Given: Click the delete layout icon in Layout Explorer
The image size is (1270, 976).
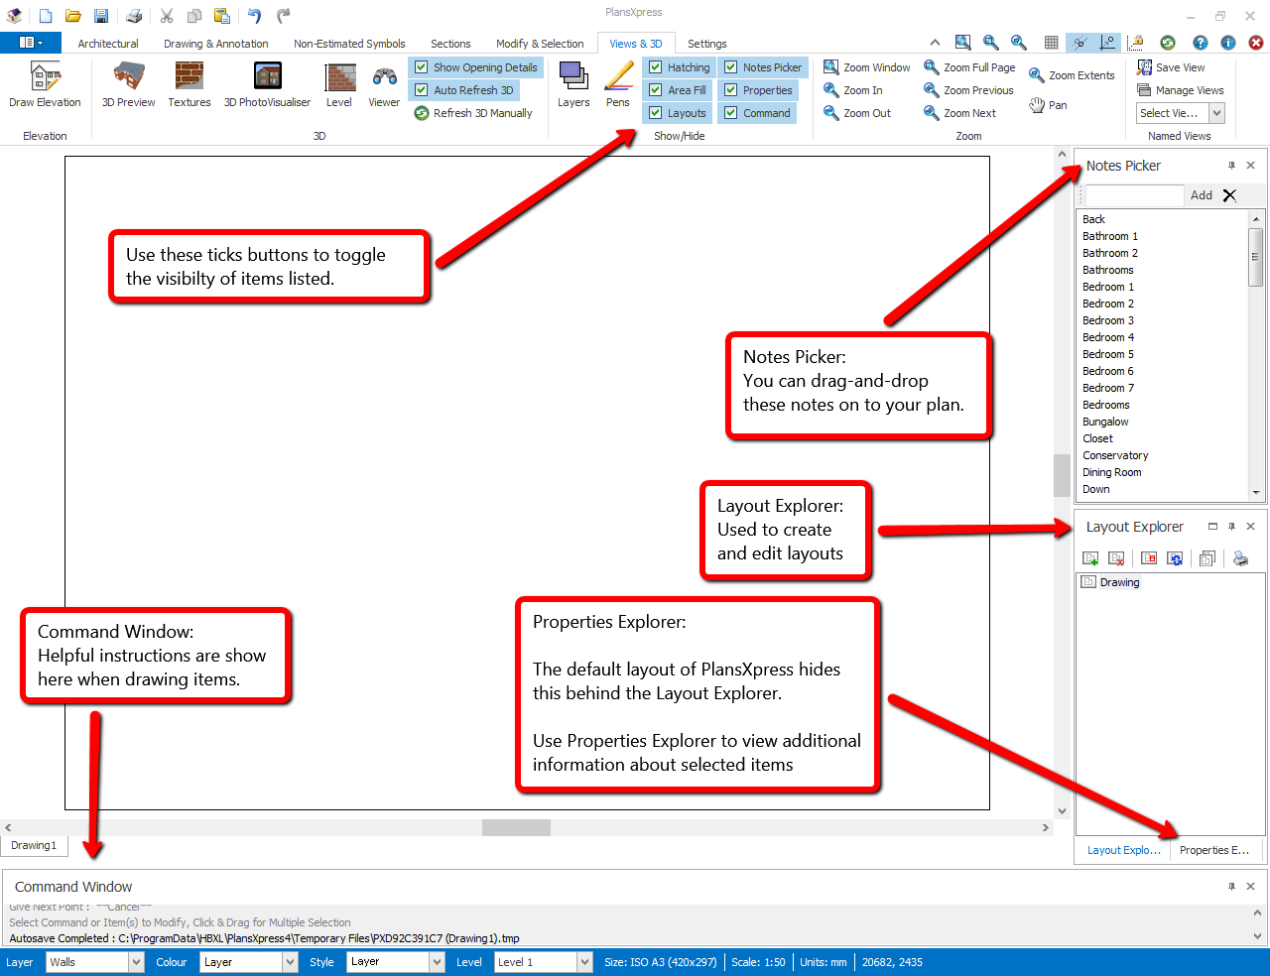Looking at the screenshot, I should point(1116,558).
